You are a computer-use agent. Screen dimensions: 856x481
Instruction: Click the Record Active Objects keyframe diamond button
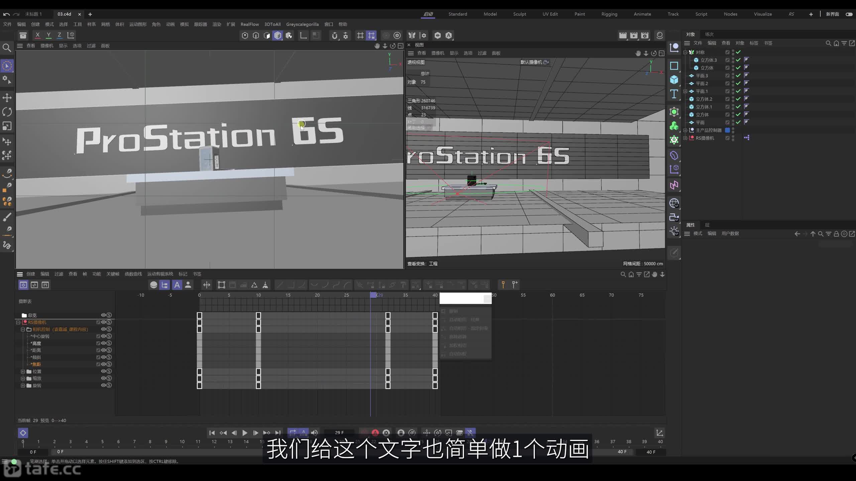(x=23, y=433)
